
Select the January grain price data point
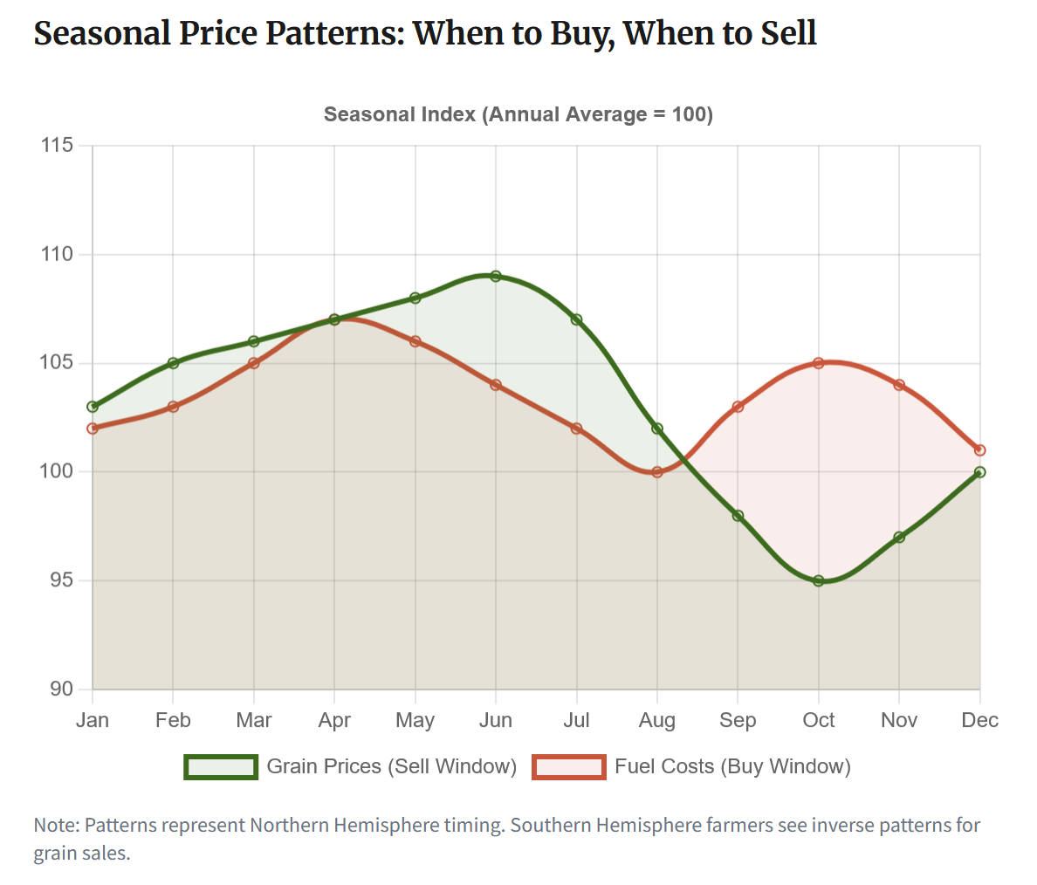[x=93, y=407]
